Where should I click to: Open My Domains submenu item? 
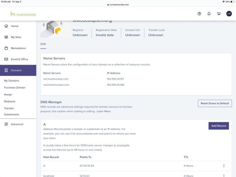pos(12,81)
